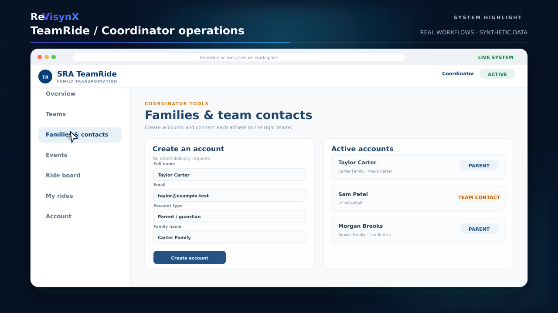Click the green maximize dot
558x313 pixels.
pos(54,57)
